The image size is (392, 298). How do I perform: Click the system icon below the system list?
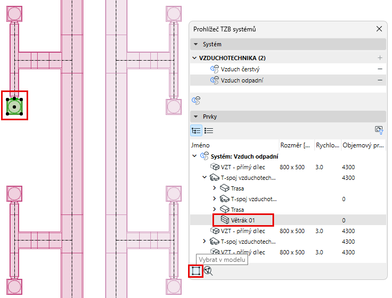click(196, 101)
